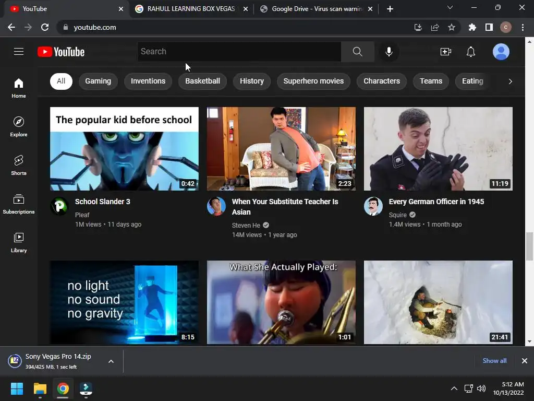Bookmark this page with the star
Screen dimensions: 534x401
pyautogui.click(x=452, y=27)
